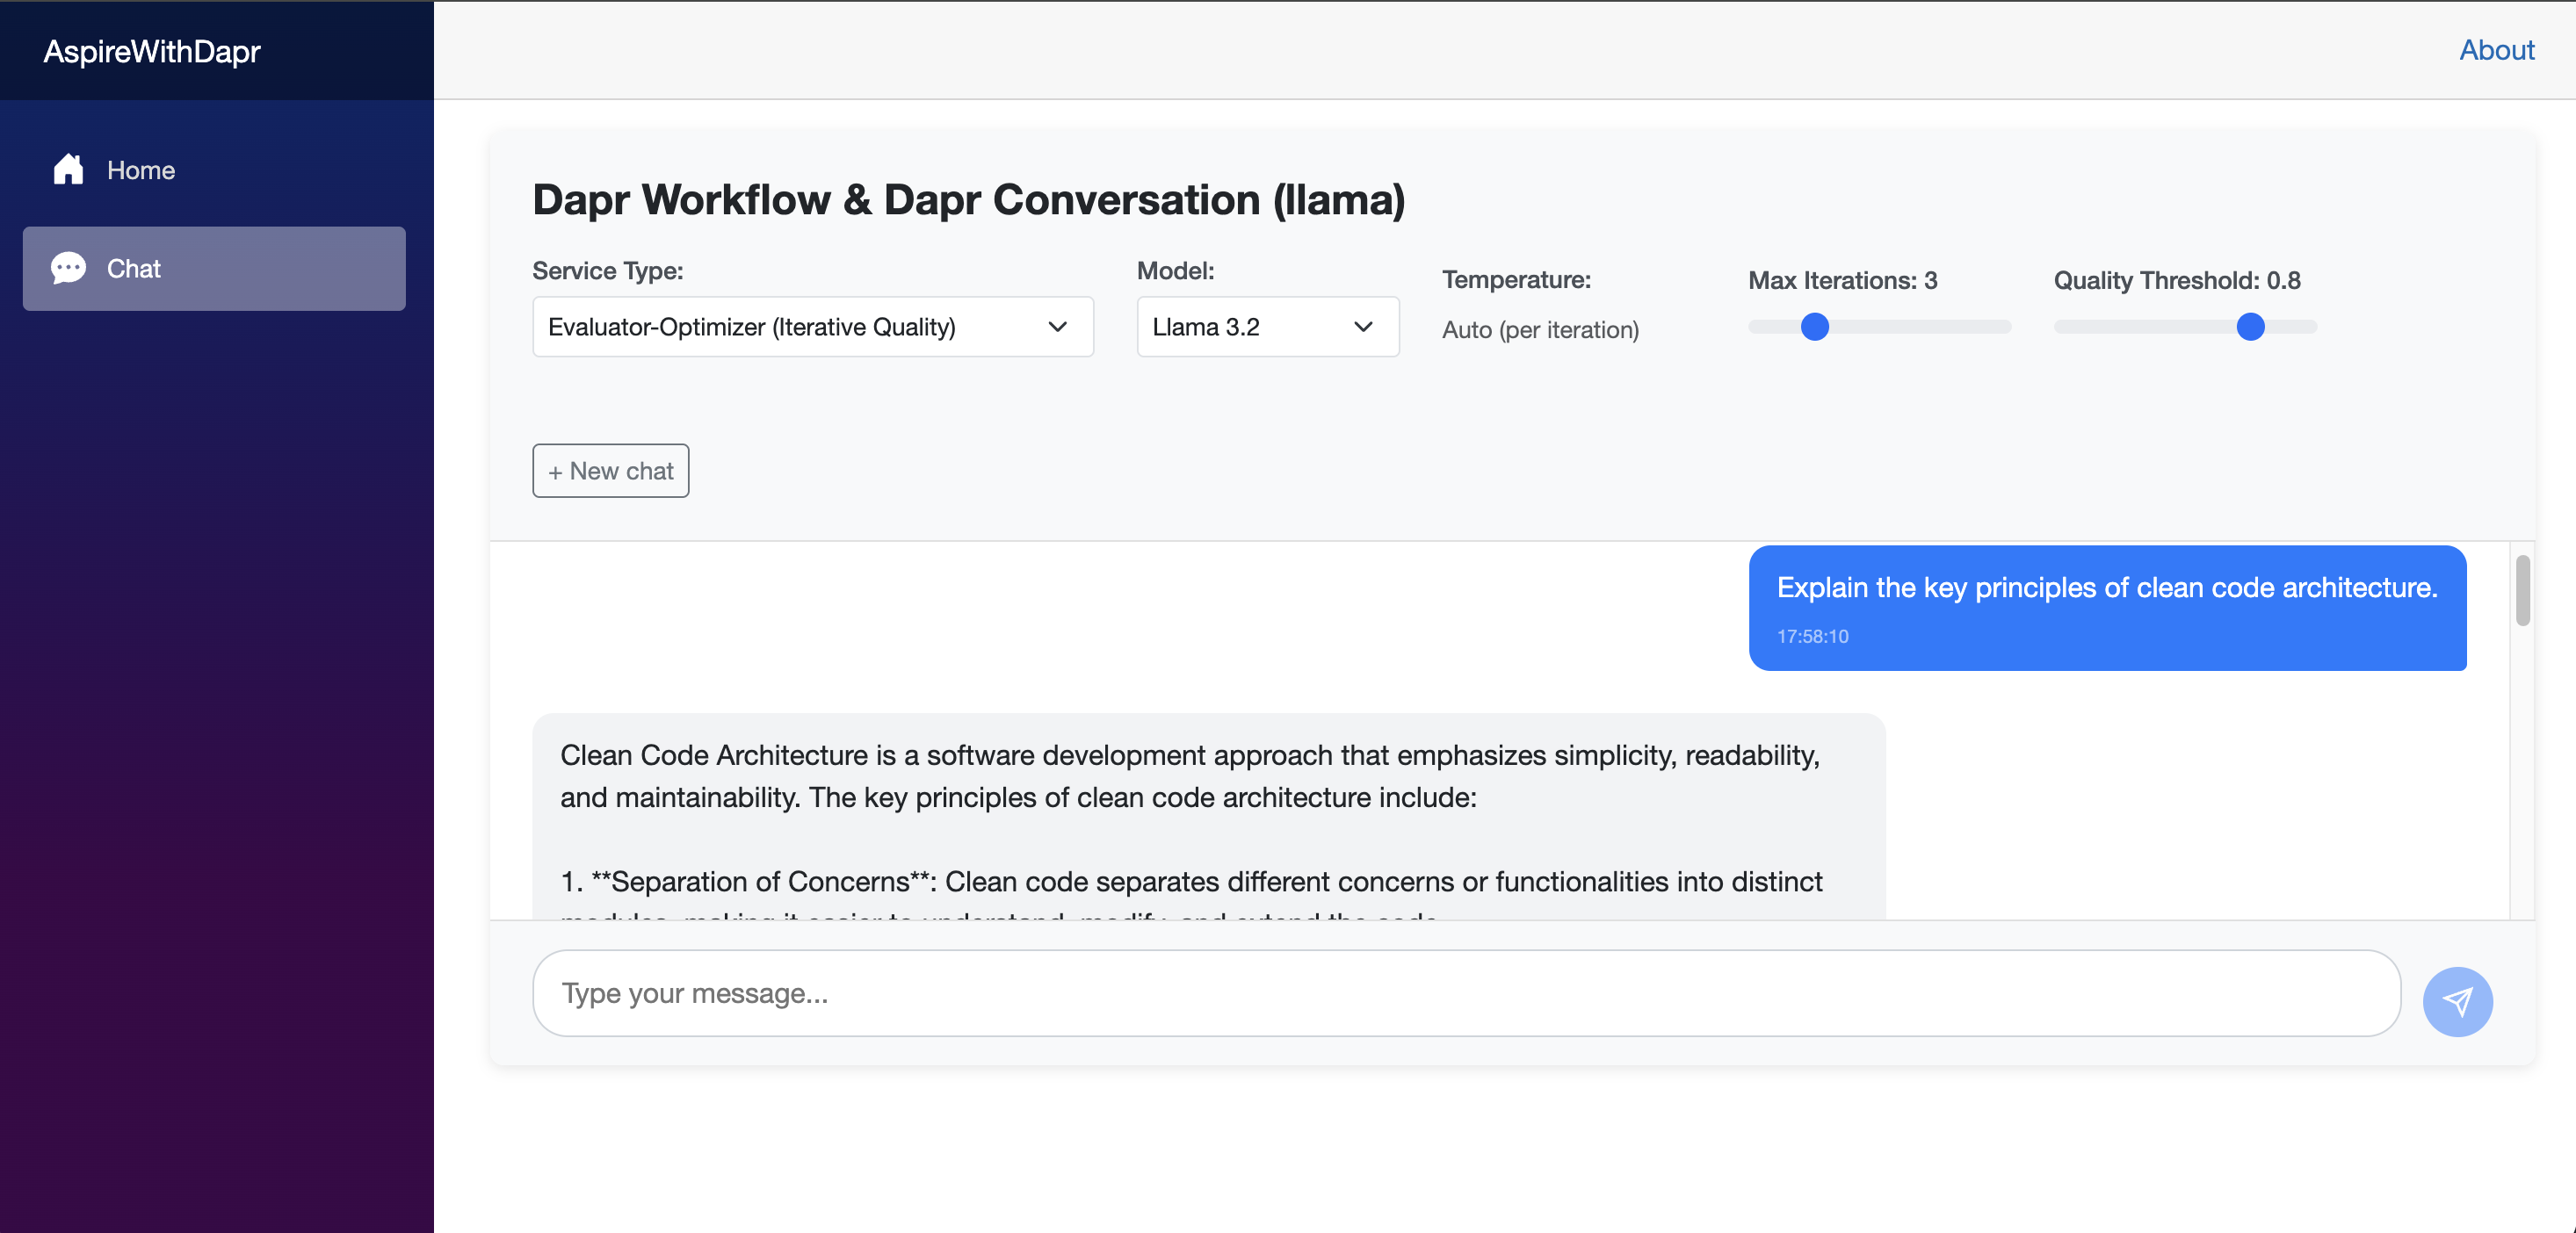Image resolution: width=2576 pixels, height=1233 pixels.
Task: Click the AspireWithDapr brand title
Action: coord(152,51)
